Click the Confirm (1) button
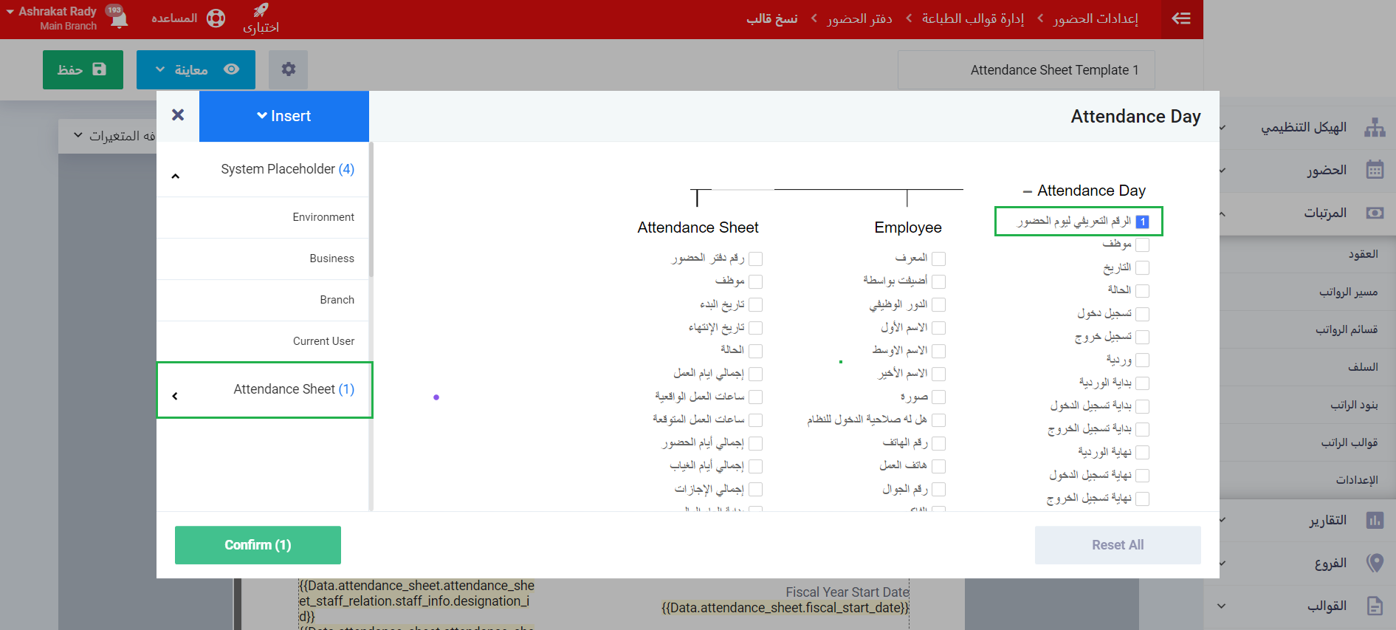The width and height of the screenshot is (1396, 630). point(258,545)
